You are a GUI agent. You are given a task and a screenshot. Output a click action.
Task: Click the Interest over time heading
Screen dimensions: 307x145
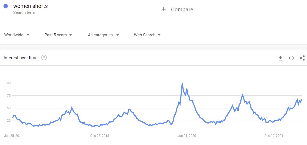pos(21,58)
